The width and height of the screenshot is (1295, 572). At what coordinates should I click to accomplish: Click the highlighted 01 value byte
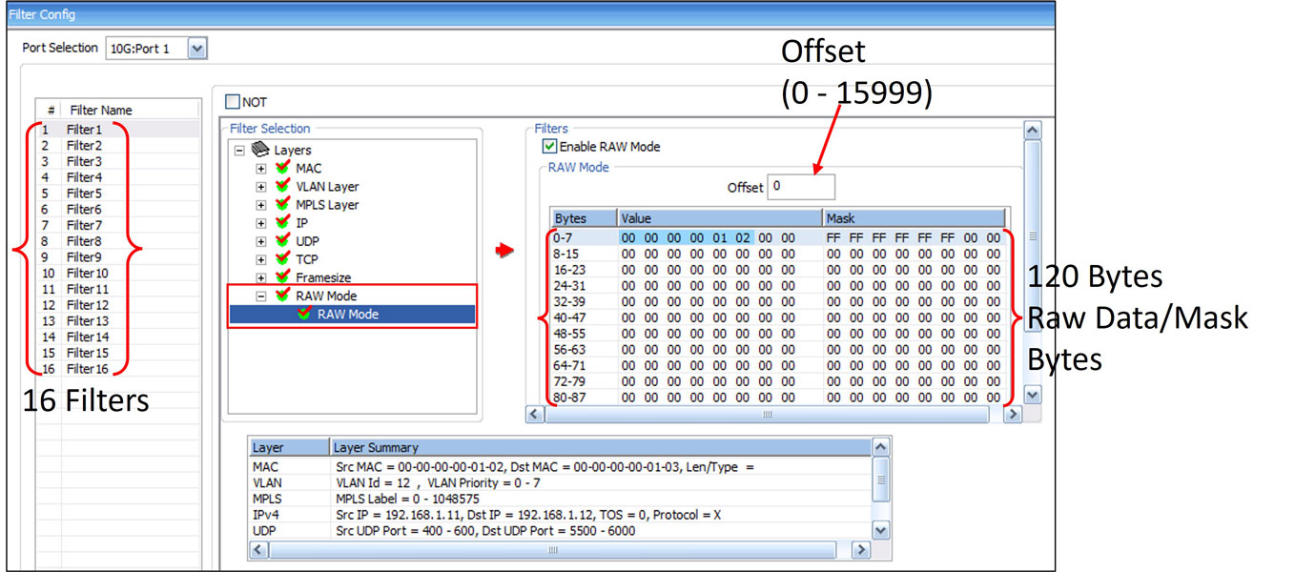pyautogui.click(x=719, y=237)
